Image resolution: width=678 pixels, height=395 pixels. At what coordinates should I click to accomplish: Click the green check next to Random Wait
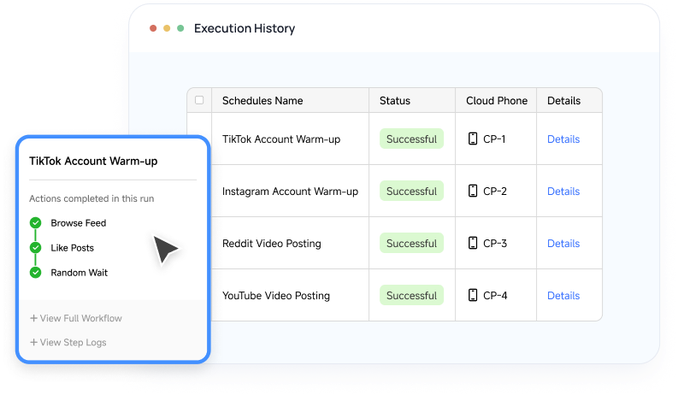click(x=35, y=273)
